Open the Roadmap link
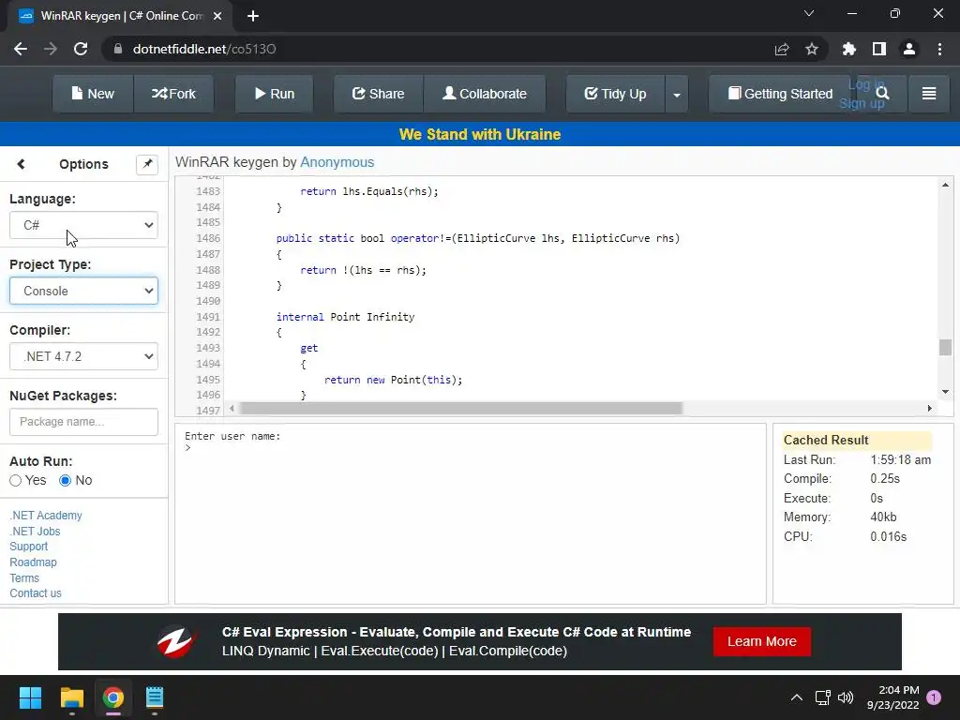The image size is (960, 720). tap(33, 562)
